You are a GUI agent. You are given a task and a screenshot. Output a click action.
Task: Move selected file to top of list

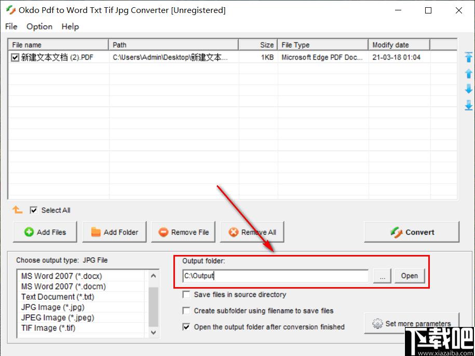tap(468, 57)
